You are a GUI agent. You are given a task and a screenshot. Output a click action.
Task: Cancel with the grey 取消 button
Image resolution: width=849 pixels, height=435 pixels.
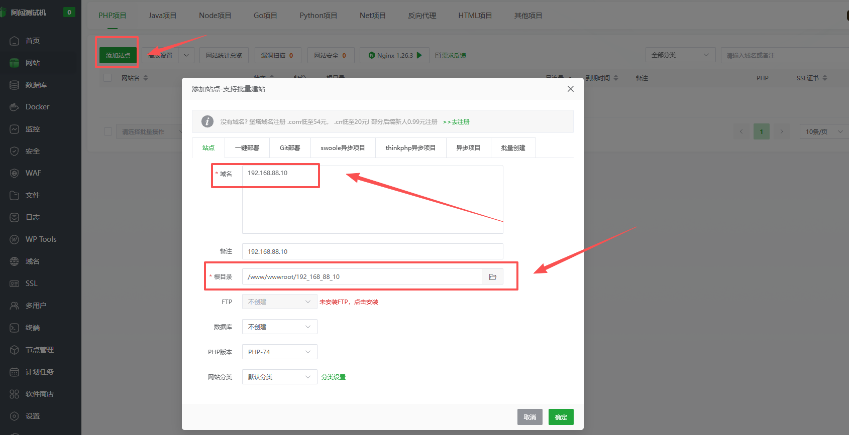click(530, 417)
